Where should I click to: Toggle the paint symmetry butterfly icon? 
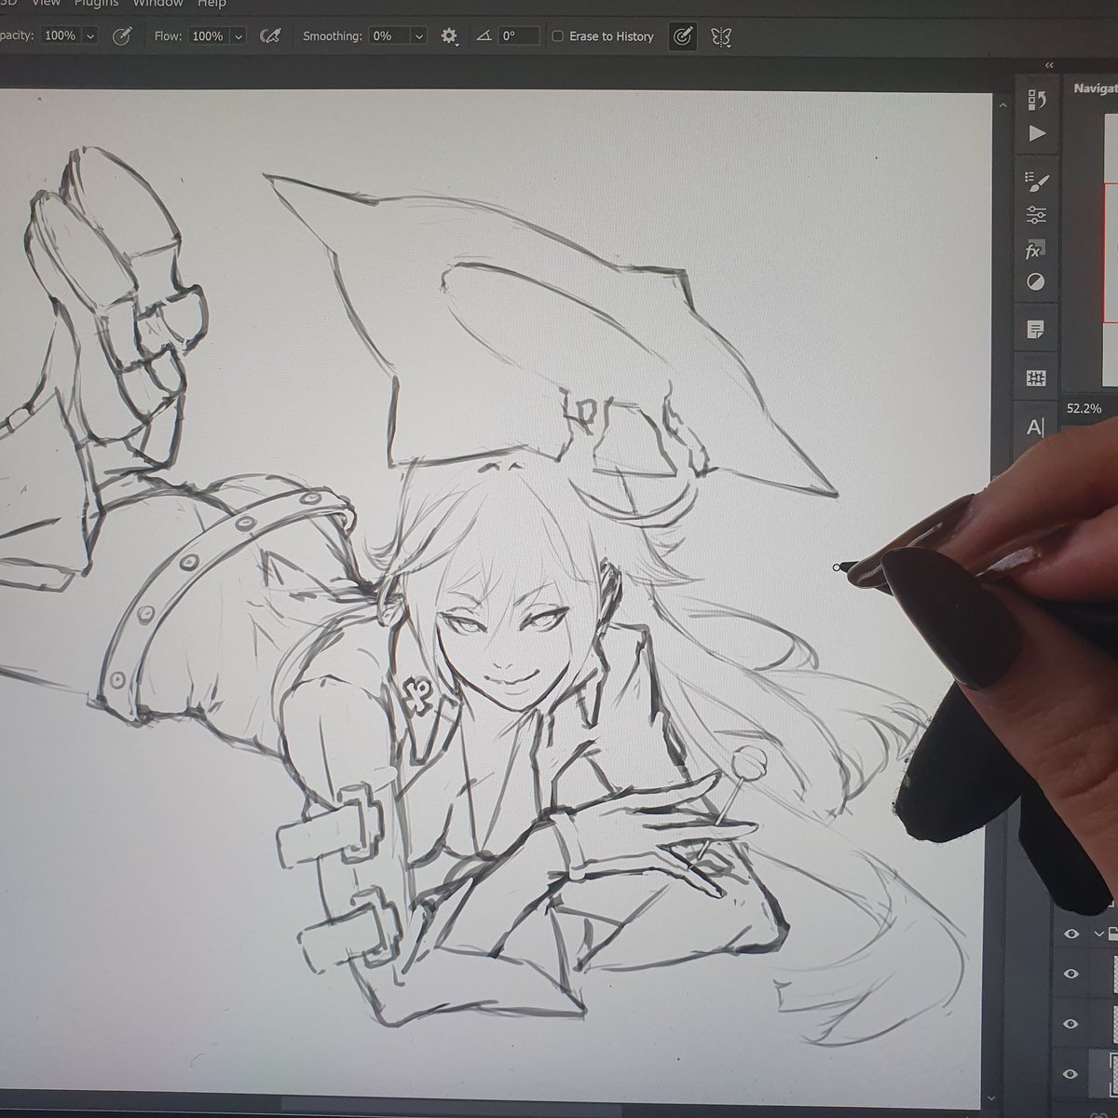pos(723,35)
